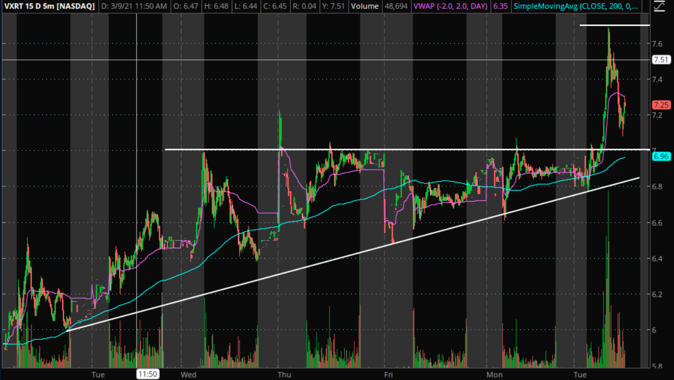This screenshot has width=674, height=380.
Task: Click the 11:50 time cursor label
Action: coord(148,374)
